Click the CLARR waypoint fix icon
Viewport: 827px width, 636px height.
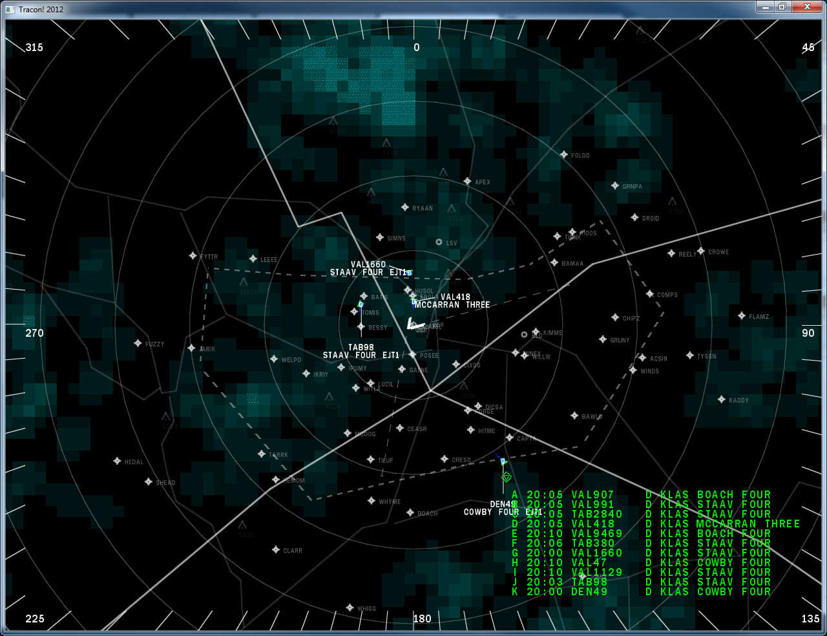(x=276, y=550)
